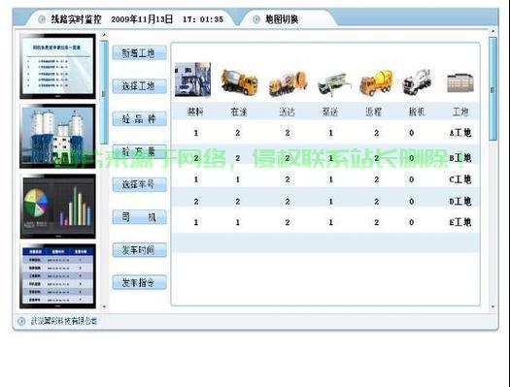
Task: Click the 返程 column header
Action: pos(373,112)
